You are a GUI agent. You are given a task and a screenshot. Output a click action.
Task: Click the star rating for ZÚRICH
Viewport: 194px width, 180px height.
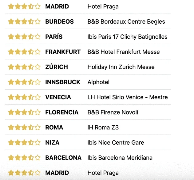[x=24, y=67]
